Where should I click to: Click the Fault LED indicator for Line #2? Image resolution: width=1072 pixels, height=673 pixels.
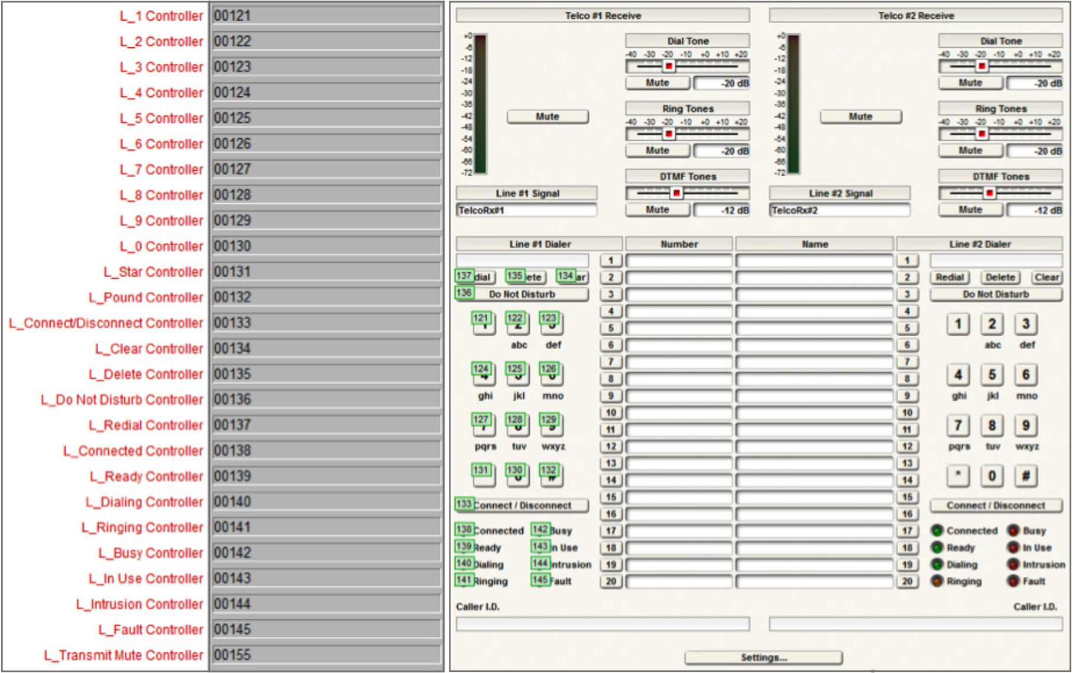coord(1015,581)
